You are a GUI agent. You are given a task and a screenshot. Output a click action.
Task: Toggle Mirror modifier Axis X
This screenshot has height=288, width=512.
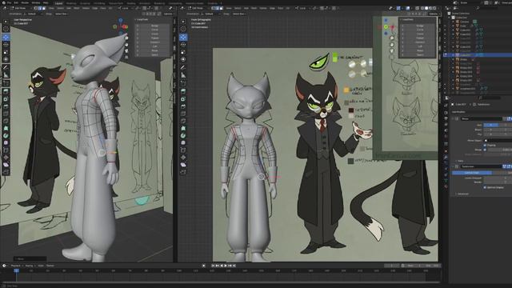(490, 125)
